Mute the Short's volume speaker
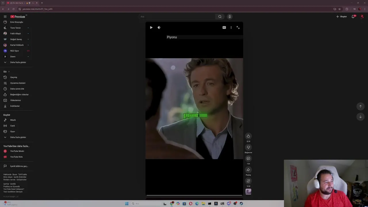This screenshot has width=368, height=207. tap(159, 28)
